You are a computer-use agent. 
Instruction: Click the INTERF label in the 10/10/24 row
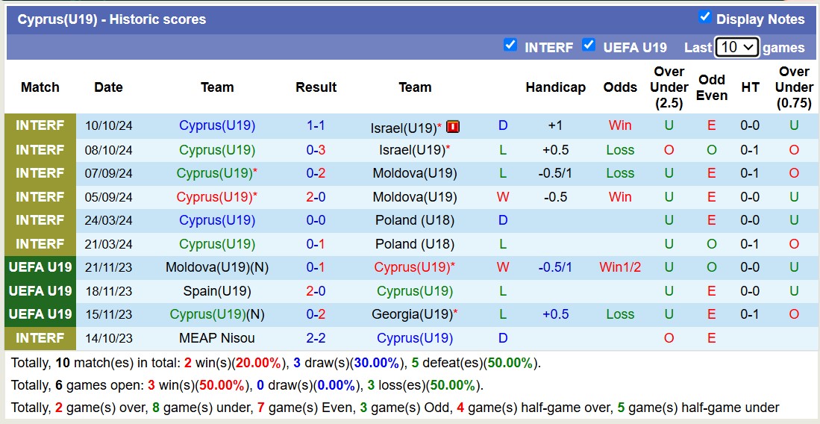(x=40, y=125)
